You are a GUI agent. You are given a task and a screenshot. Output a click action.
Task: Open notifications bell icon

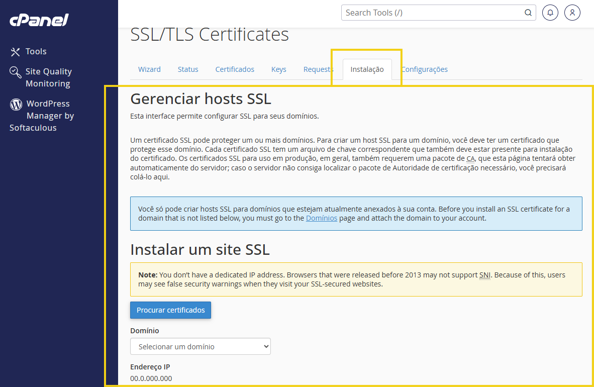pos(550,13)
